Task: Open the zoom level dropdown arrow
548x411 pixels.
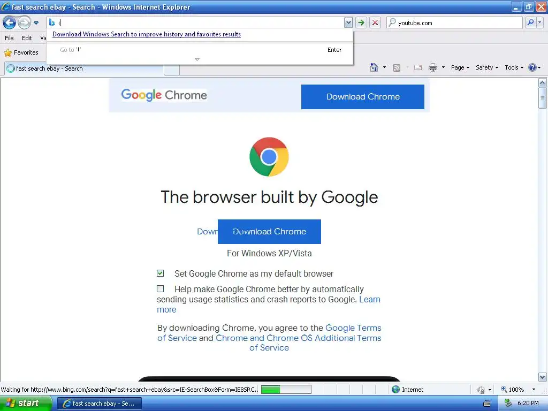Action: click(534, 390)
